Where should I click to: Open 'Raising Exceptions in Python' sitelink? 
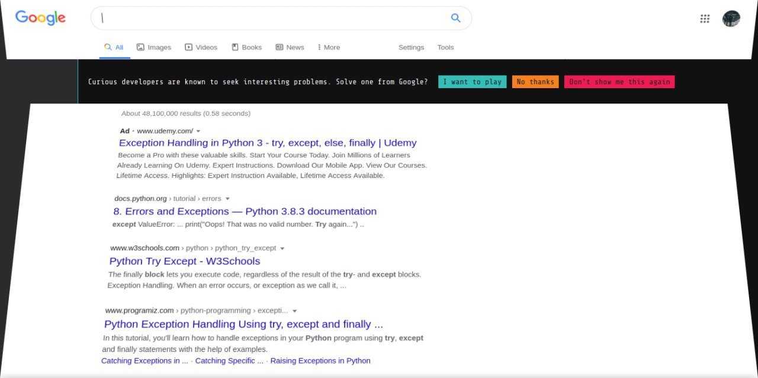[320, 361]
